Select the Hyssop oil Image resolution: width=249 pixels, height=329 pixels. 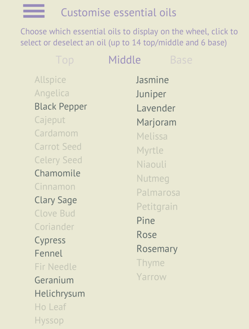click(49, 321)
